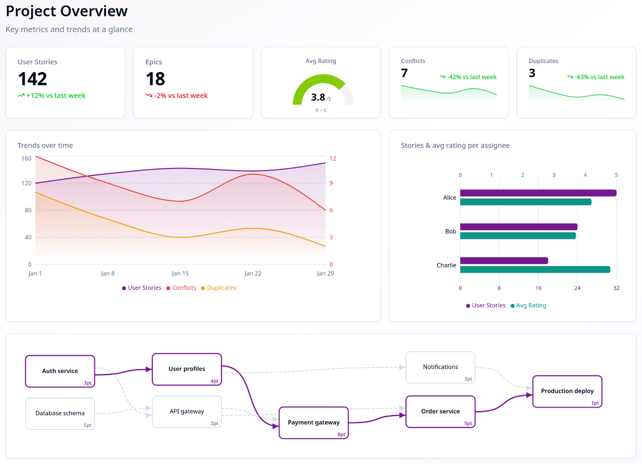The height and width of the screenshot is (464, 642).
Task: Click the orange Duplicates legend dot
Action: (x=203, y=288)
